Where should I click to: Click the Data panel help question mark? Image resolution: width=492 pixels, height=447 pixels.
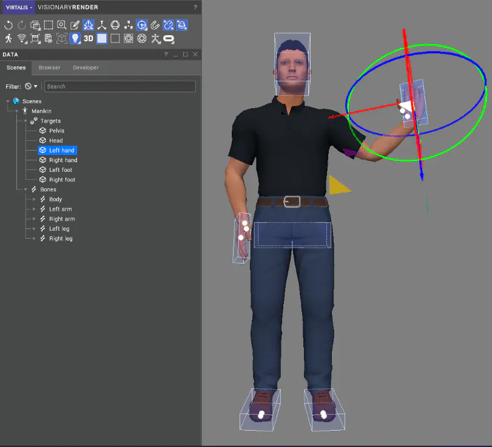pyautogui.click(x=166, y=54)
